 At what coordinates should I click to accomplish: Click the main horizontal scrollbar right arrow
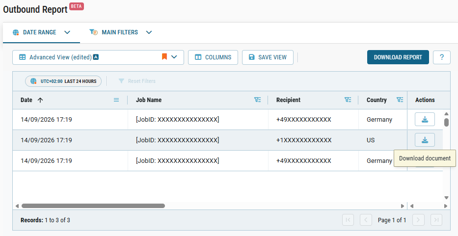(x=403, y=206)
